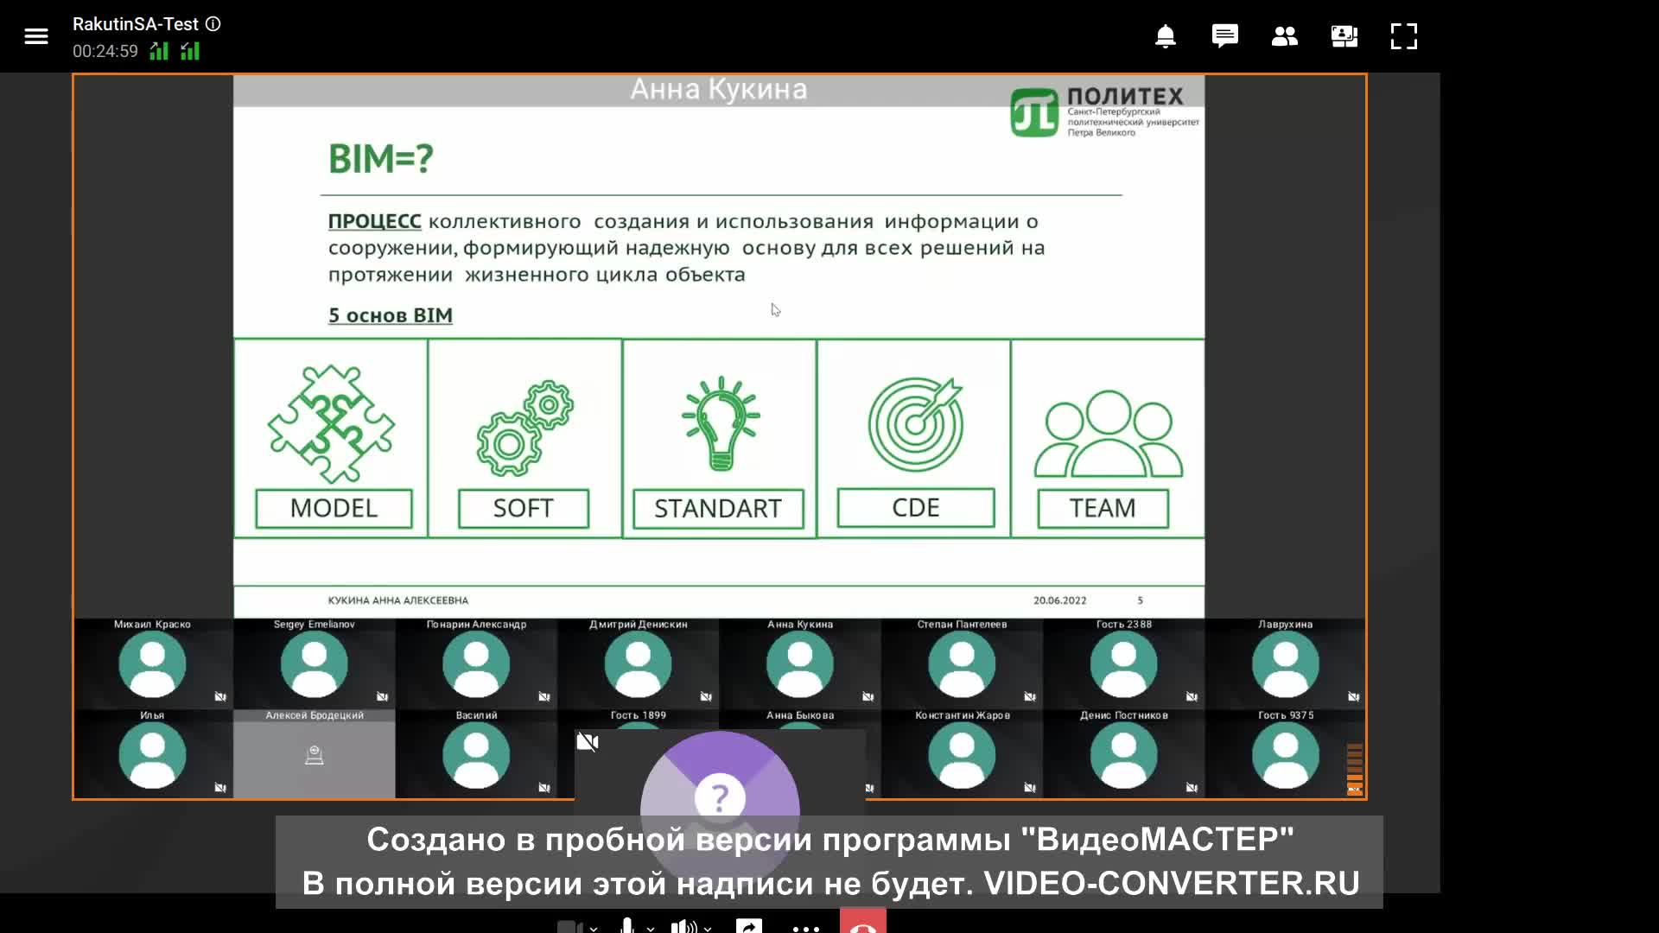Select Понарин Александр participant tile
Viewport: 1659px width, 933px height.
pos(476,663)
